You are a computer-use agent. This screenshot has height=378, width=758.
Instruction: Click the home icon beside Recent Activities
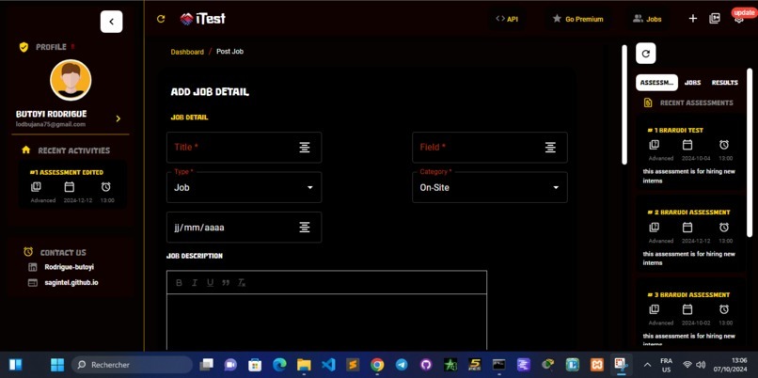click(x=26, y=150)
